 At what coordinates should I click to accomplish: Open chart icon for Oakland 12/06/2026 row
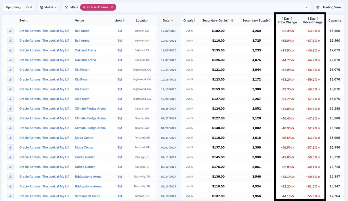coord(10,50)
